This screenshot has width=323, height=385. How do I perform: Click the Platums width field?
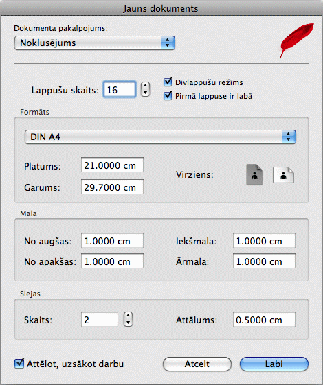click(112, 165)
